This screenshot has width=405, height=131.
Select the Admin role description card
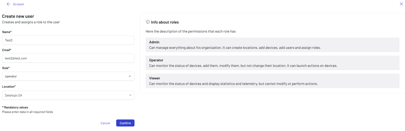click(272, 45)
